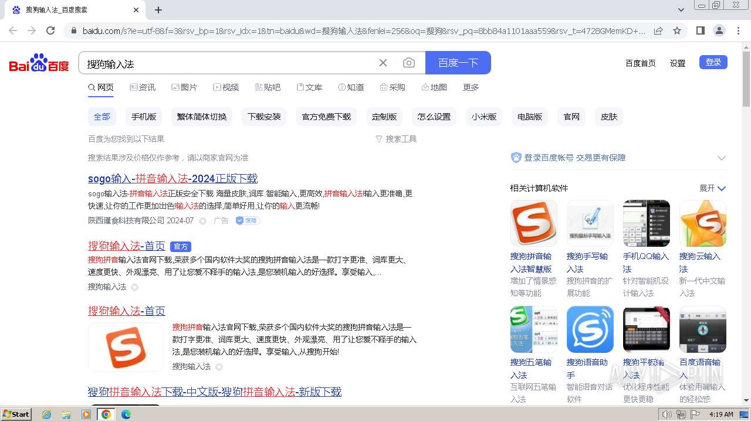Open sogo输入法-拼音输入法-2024正版下载 result
The height and width of the screenshot is (422, 751).
pyautogui.click(x=173, y=179)
